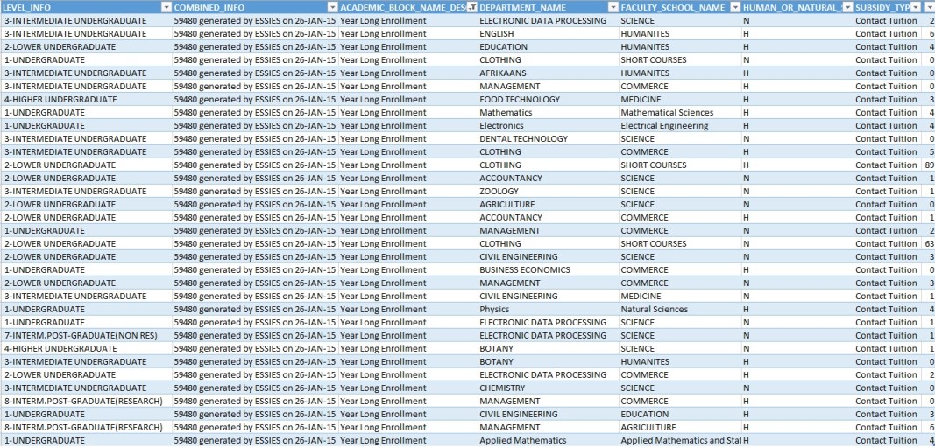935x448 pixels.
Task: Select 4-HIGHER UNDERGRADUATE cell in FOOD TECHNOLOGY row
Action: coord(86,100)
